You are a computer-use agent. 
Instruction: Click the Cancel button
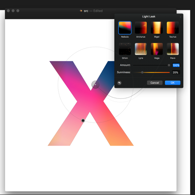click(x=155, y=83)
